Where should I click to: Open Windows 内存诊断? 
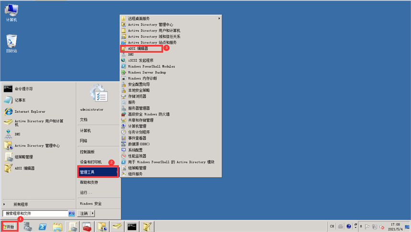(x=171, y=78)
